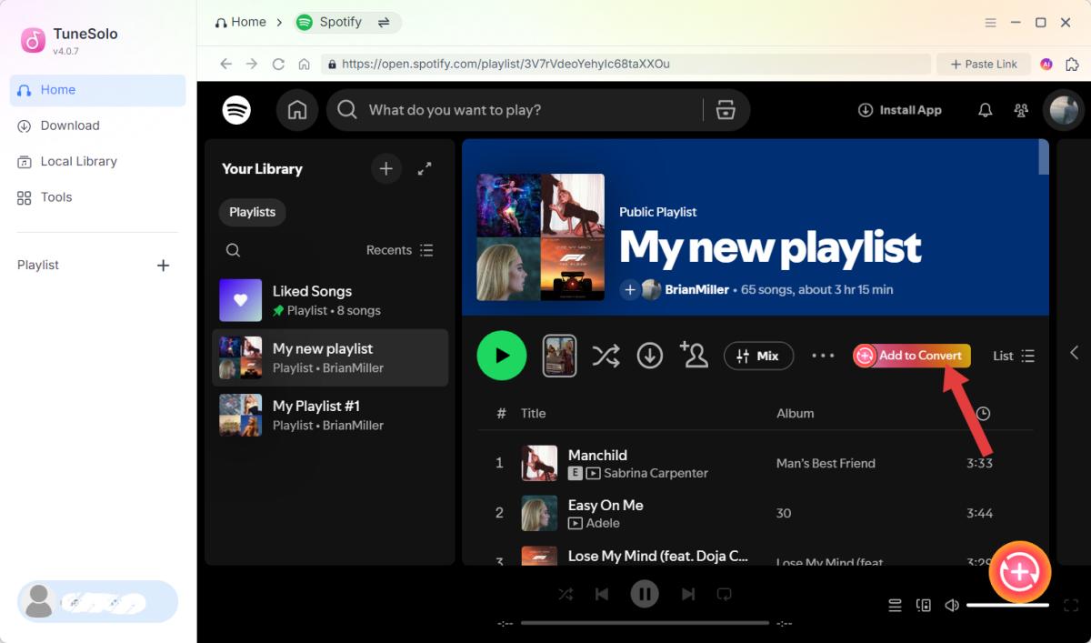1091x643 pixels.
Task: Click the Paste Link button
Action: click(984, 64)
